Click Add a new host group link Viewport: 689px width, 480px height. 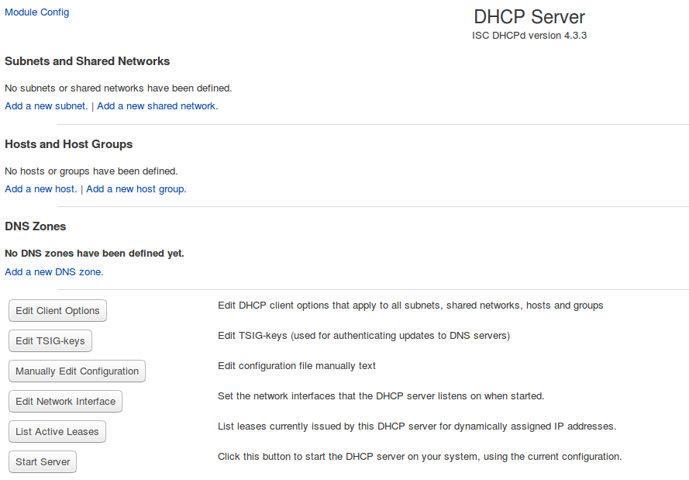coord(136,189)
